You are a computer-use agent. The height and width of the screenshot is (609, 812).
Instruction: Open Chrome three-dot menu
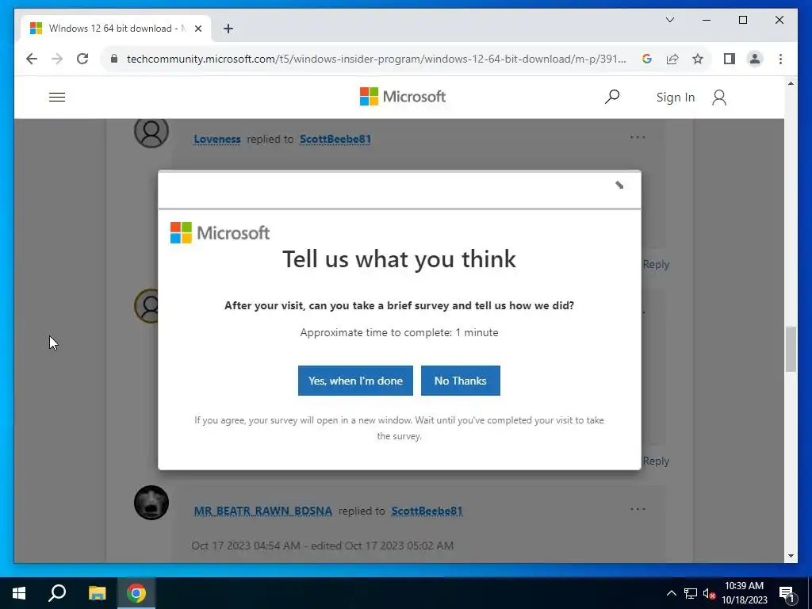(780, 59)
